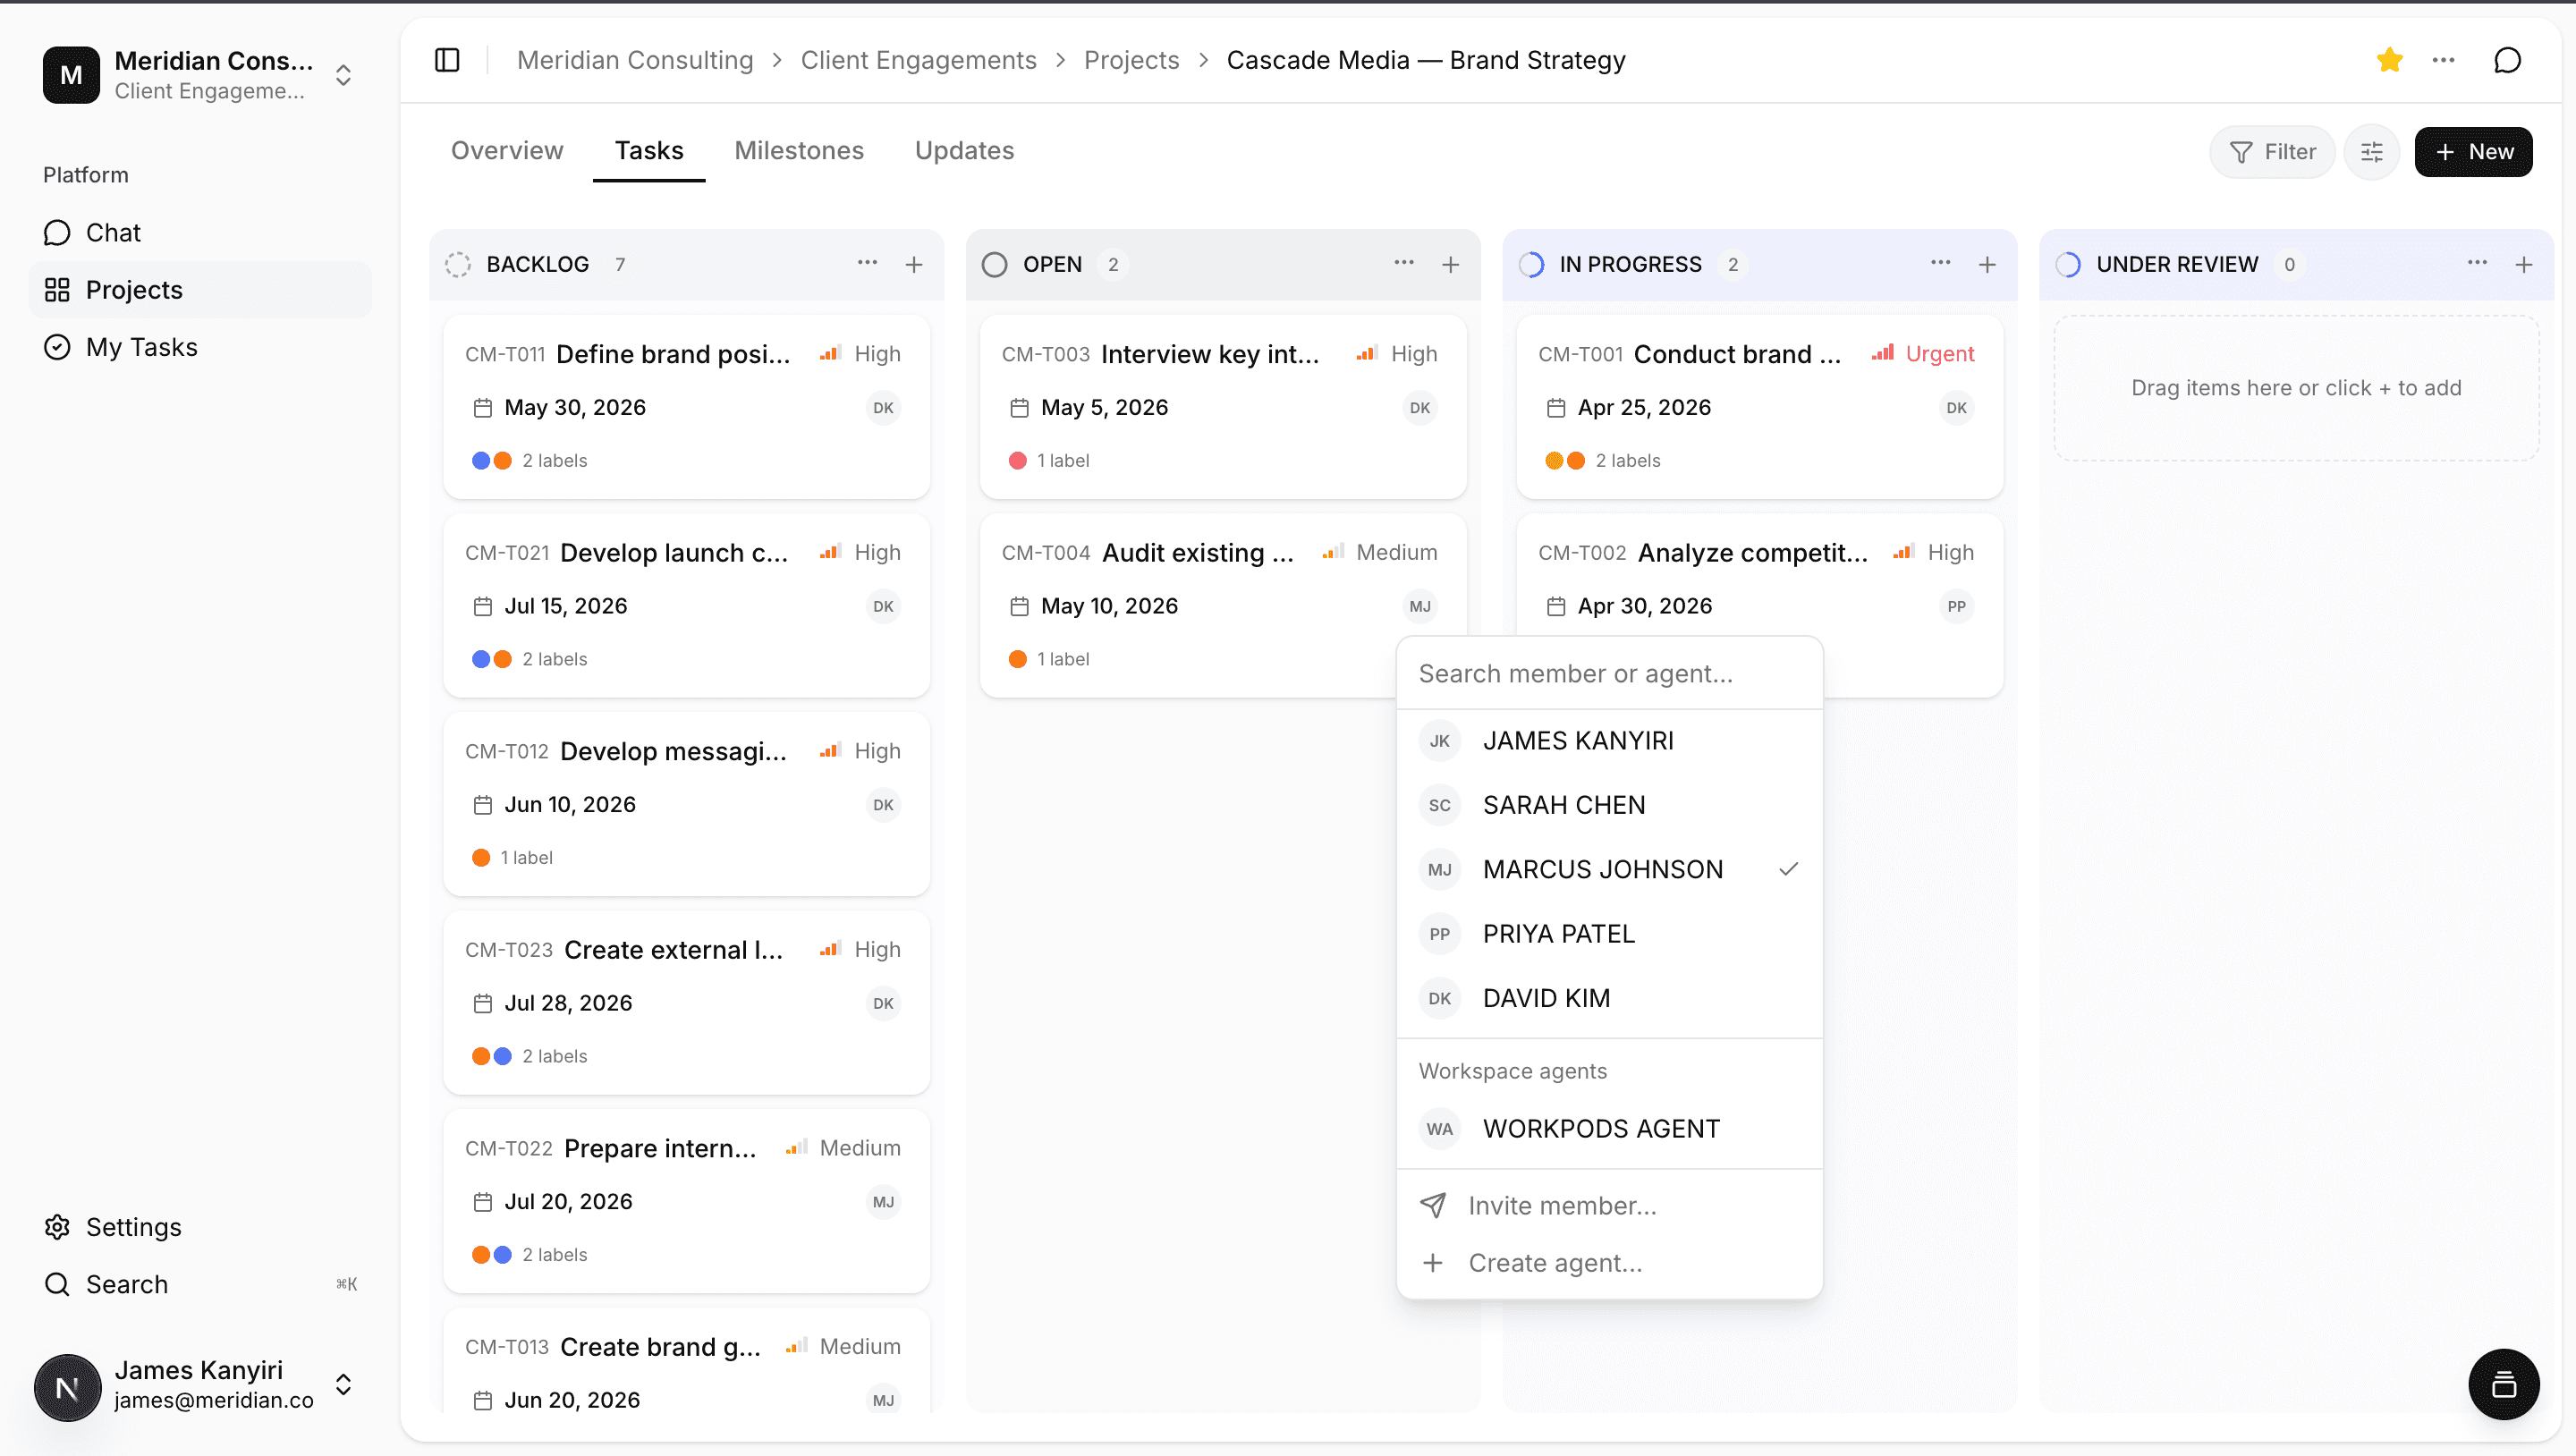
Task: Open the In Progress column more options
Action: [1940, 263]
